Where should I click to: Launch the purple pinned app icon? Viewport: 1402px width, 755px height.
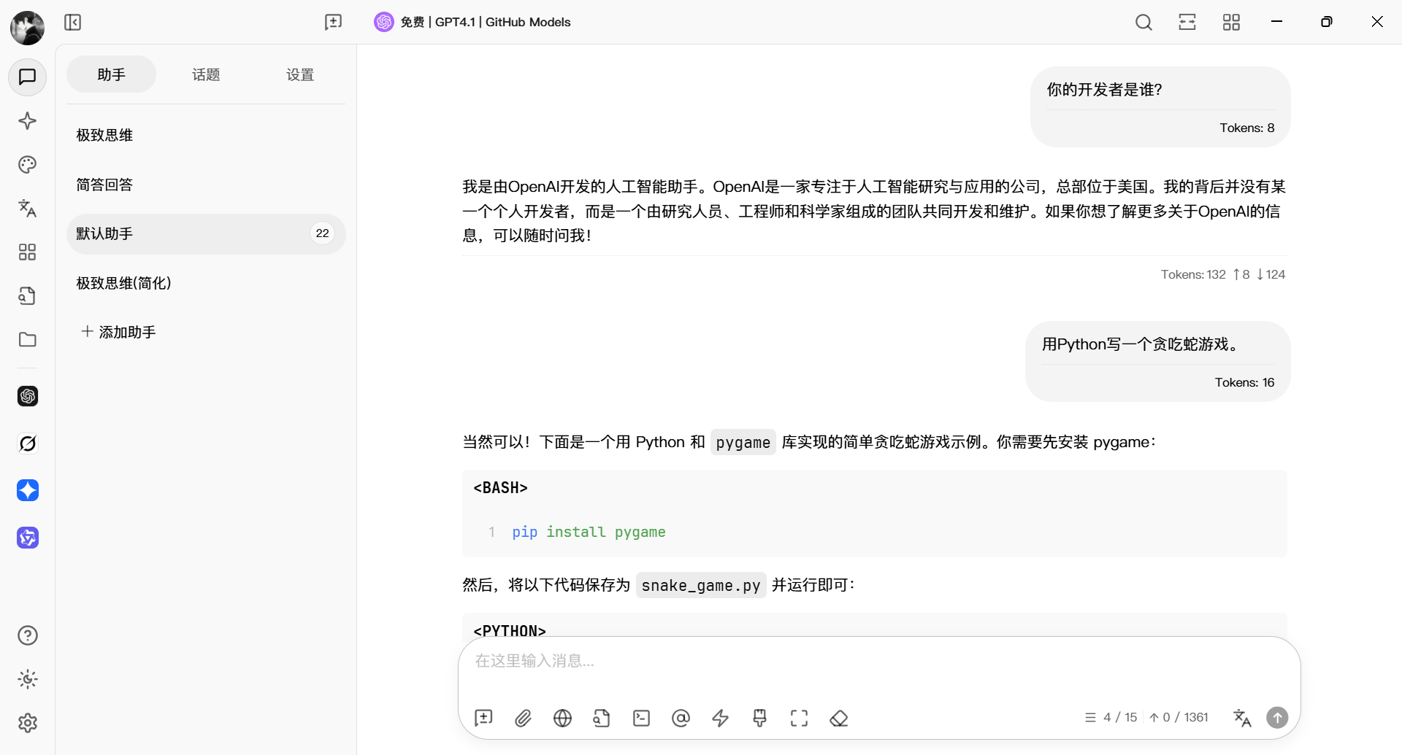point(28,538)
